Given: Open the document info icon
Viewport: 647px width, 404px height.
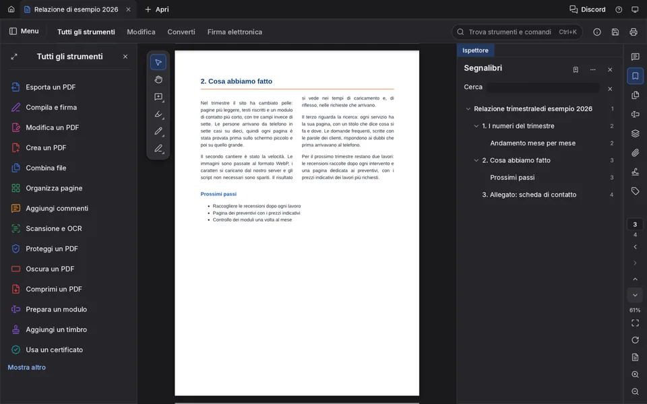Looking at the screenshot, I should click(596, 32).
